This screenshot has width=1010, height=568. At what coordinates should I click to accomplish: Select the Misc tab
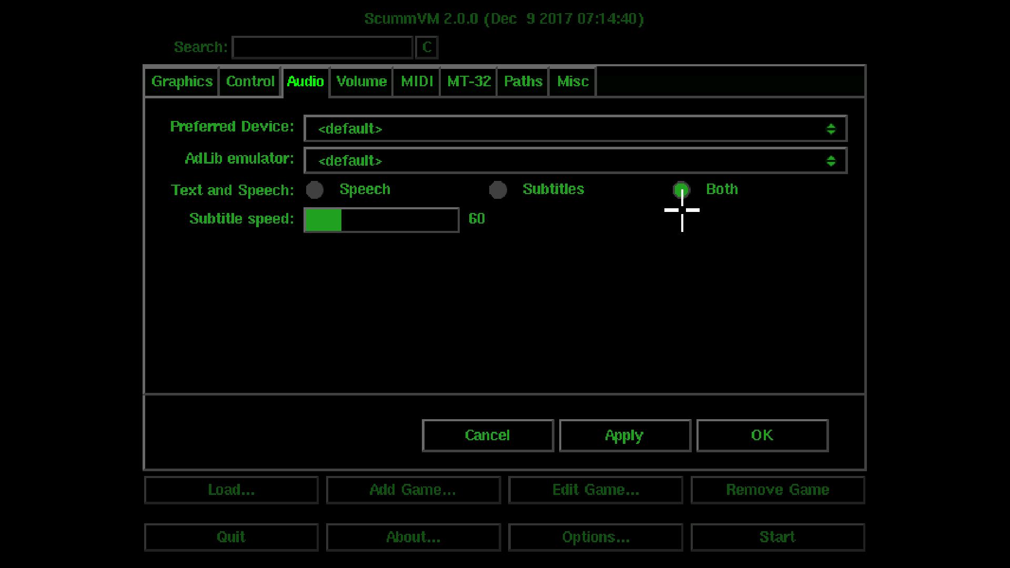coord(572,82)
